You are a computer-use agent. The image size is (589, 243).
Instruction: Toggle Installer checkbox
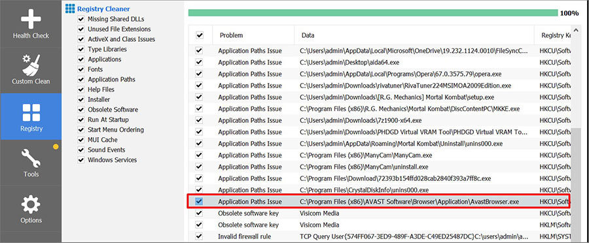[80, 99]
